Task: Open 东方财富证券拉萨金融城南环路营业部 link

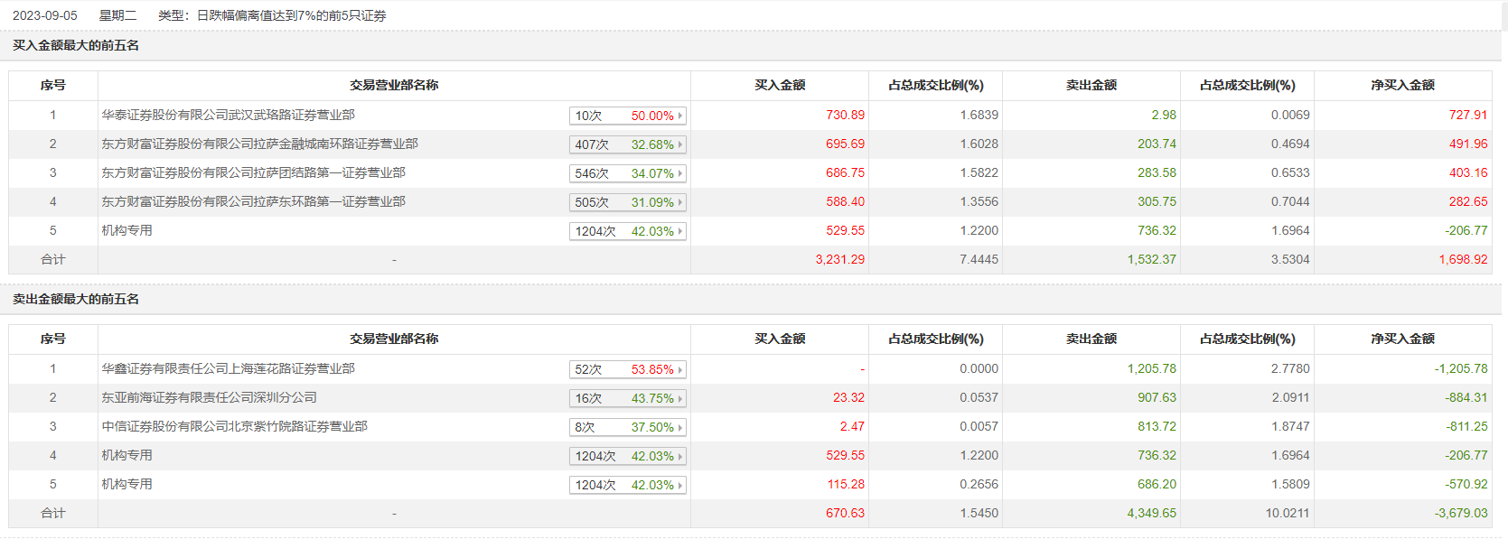Action: coord(259,144)
